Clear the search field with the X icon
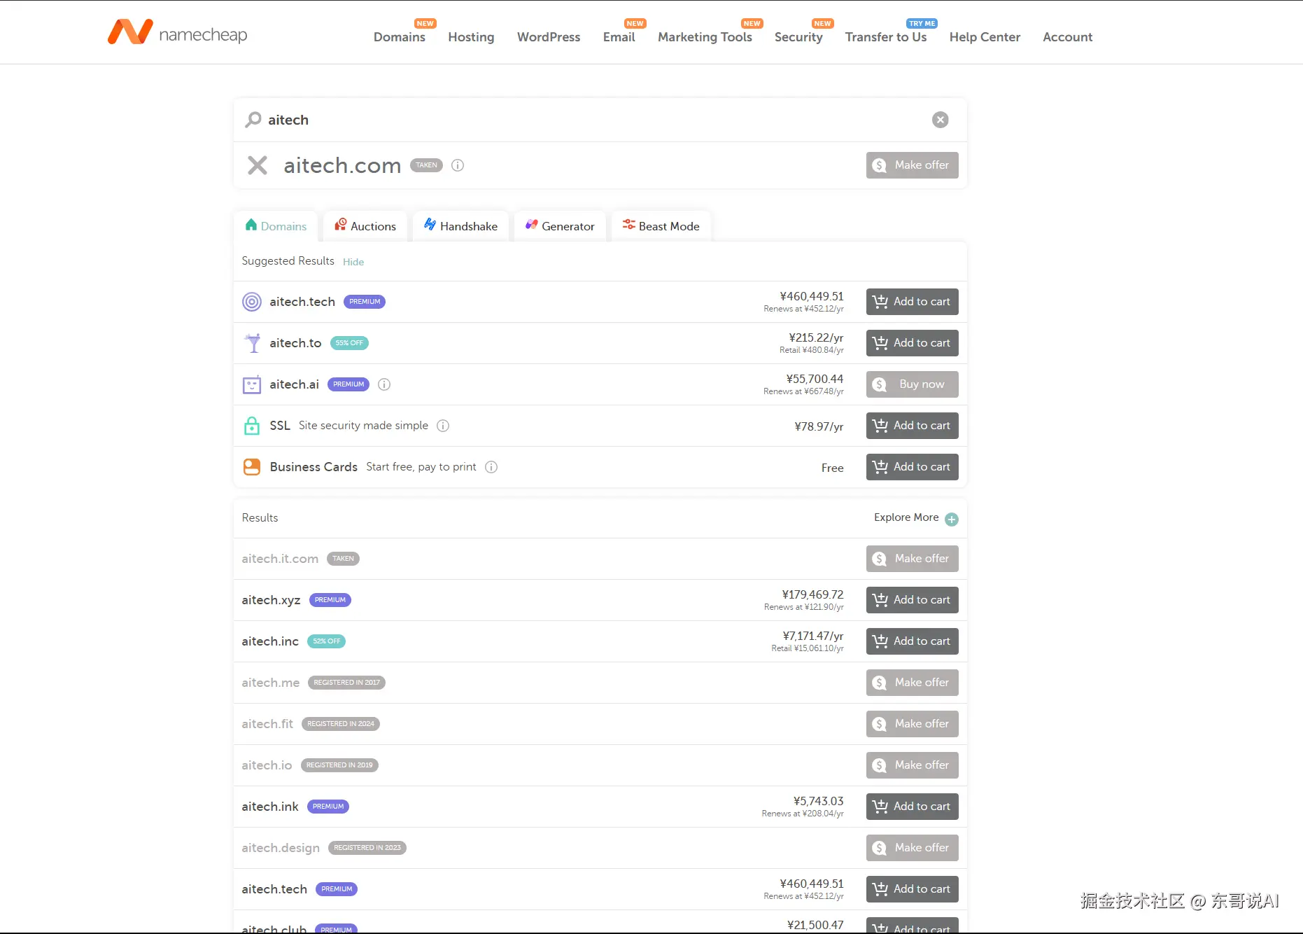Screen dimensions: 1303x934 point(940,120)
